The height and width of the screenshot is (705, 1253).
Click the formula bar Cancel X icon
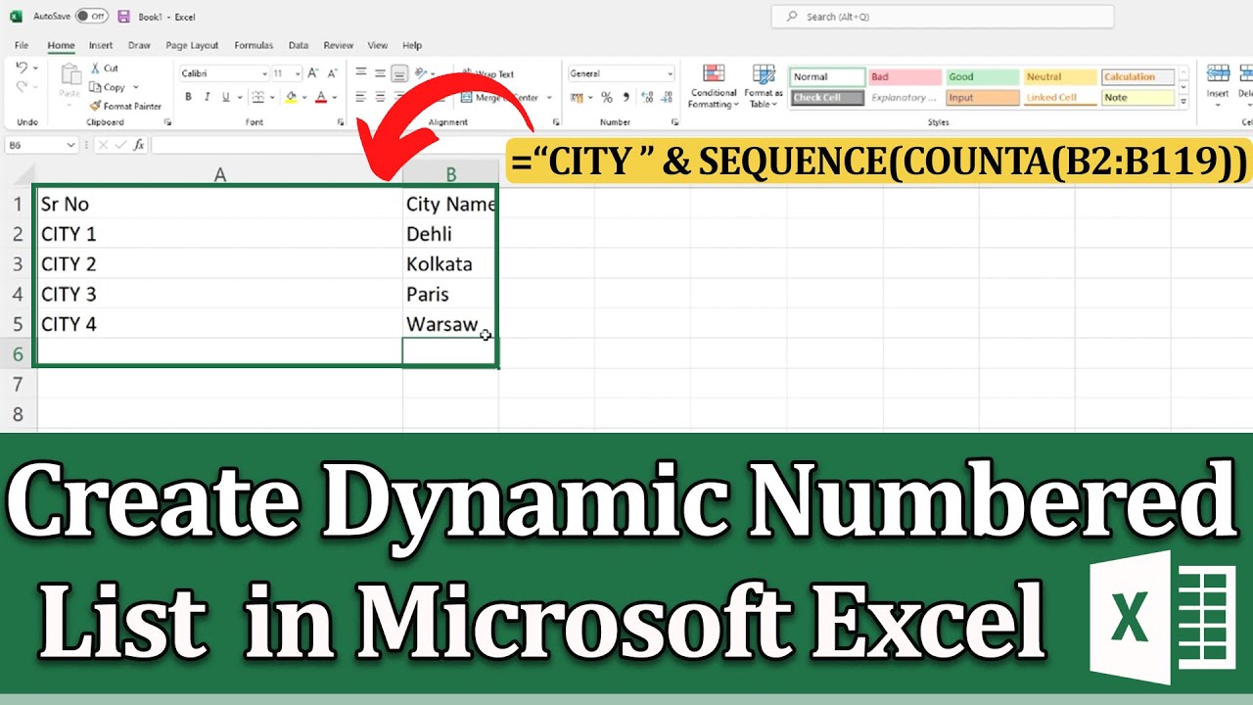point(104,145)
